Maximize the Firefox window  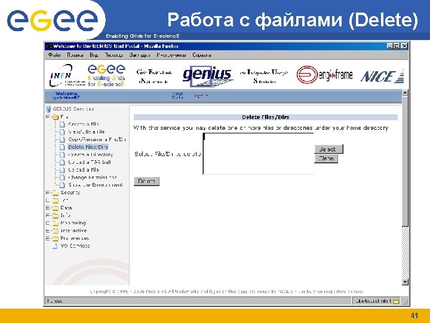[x=397, y=46]
